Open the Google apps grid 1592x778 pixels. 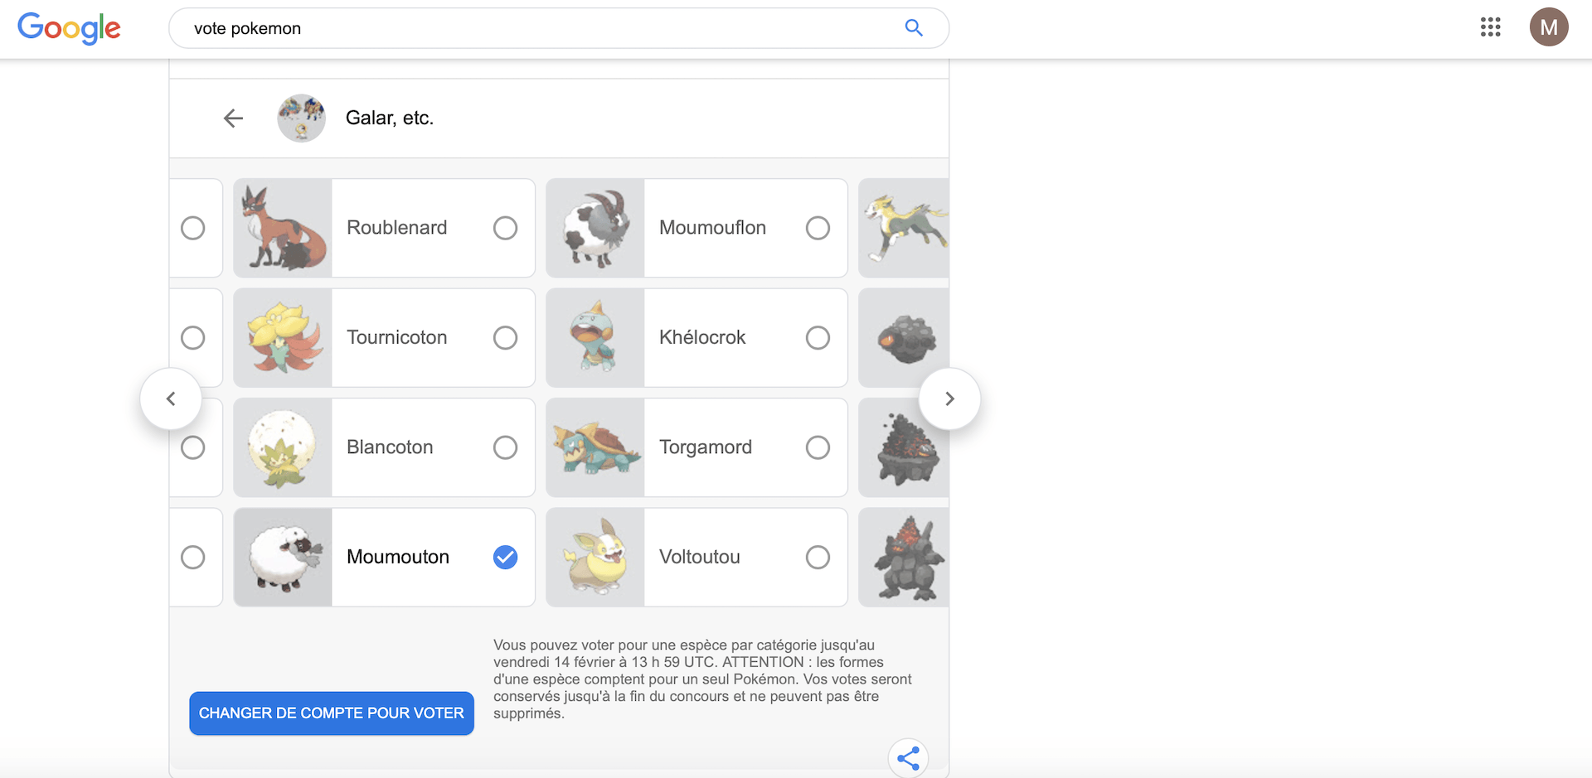1490,27
